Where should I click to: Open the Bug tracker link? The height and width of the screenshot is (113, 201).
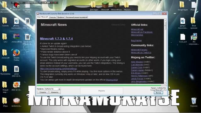pyautogui.click(x=136, y=40)
